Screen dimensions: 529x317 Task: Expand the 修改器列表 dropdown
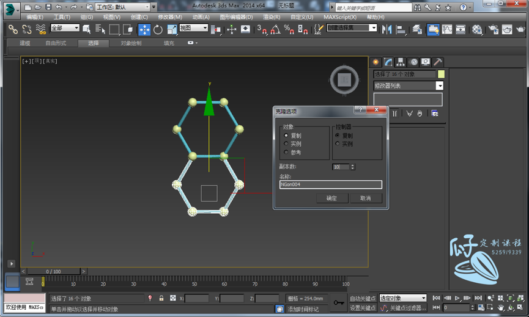pyautogui.click(x=439, y=86)
